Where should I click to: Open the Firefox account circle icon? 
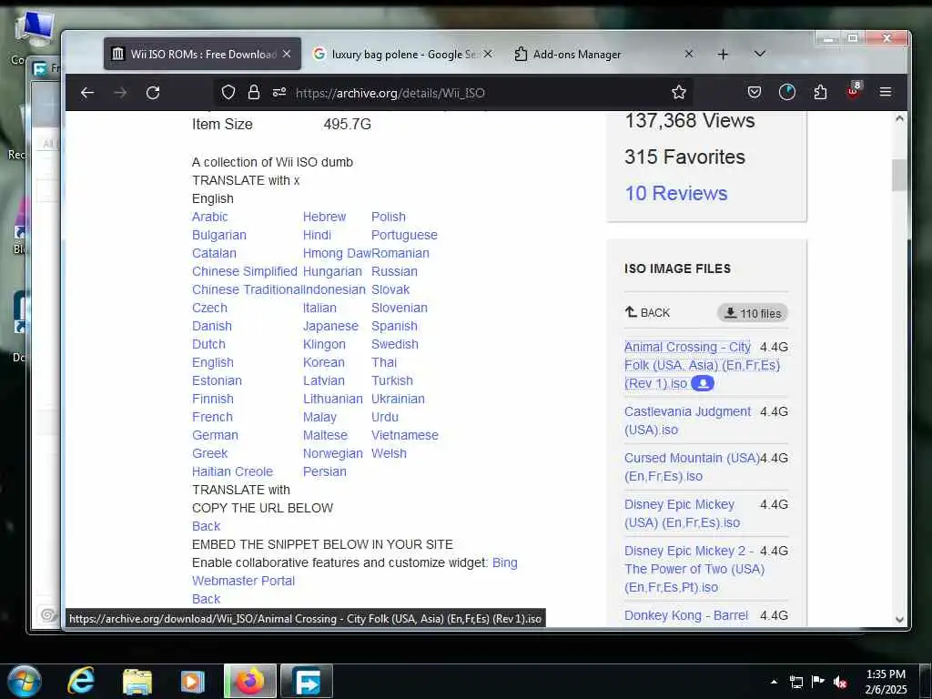pos(787,92)
